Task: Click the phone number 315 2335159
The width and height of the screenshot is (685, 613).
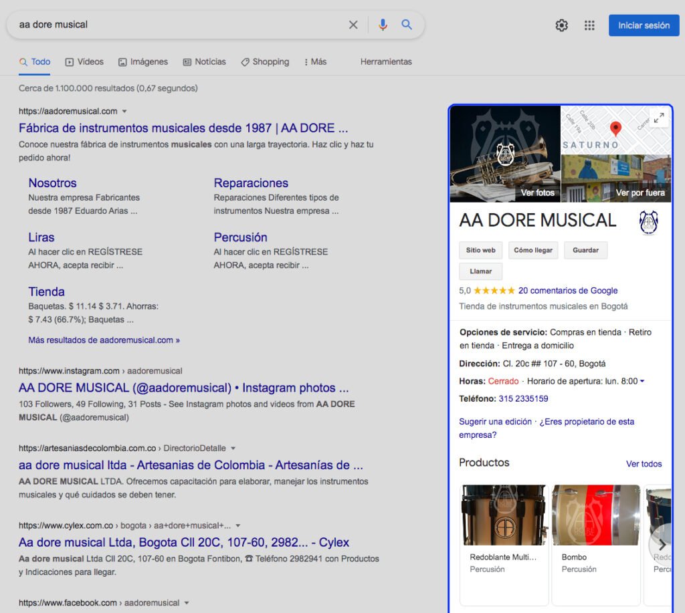Action: pos(523,398)
